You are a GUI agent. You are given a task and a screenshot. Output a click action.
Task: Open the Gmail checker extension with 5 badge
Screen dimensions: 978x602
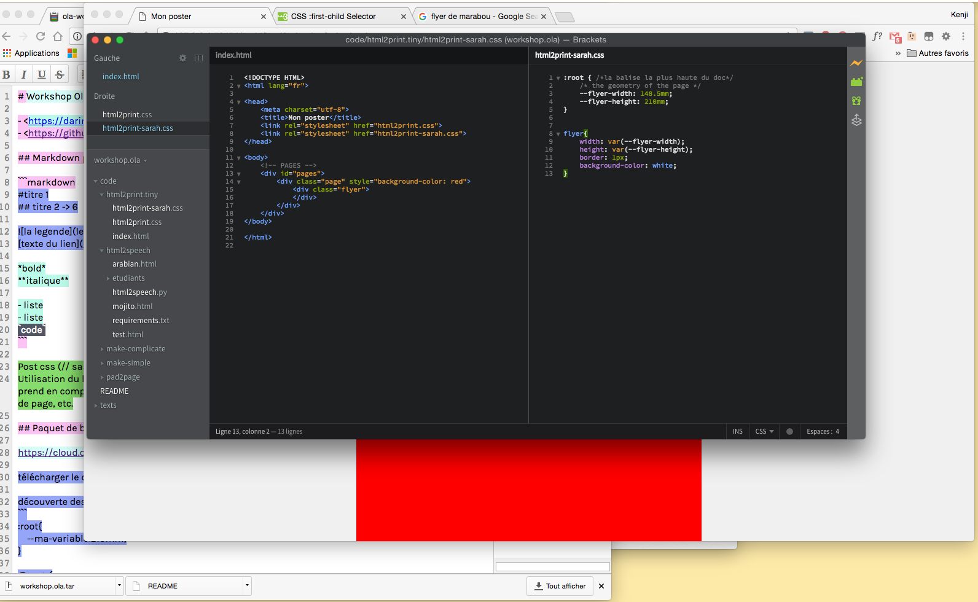pos(895,37)
